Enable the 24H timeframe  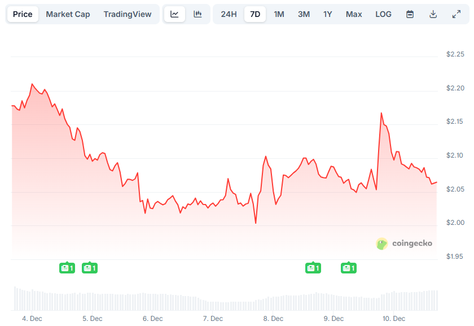(229, 14)
